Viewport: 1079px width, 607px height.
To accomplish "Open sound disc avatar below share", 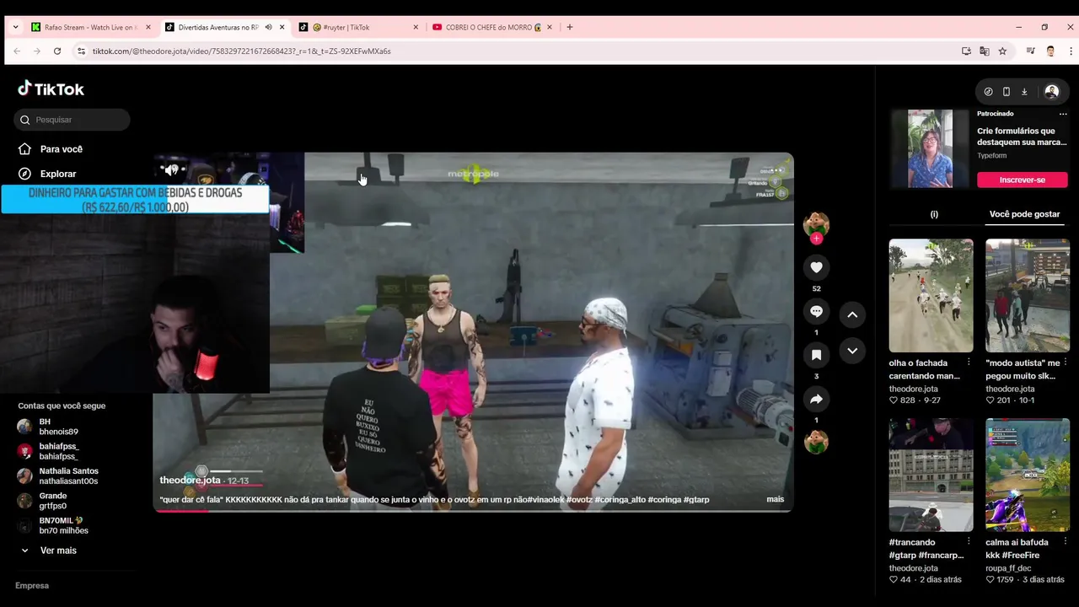I will point(816,442).
